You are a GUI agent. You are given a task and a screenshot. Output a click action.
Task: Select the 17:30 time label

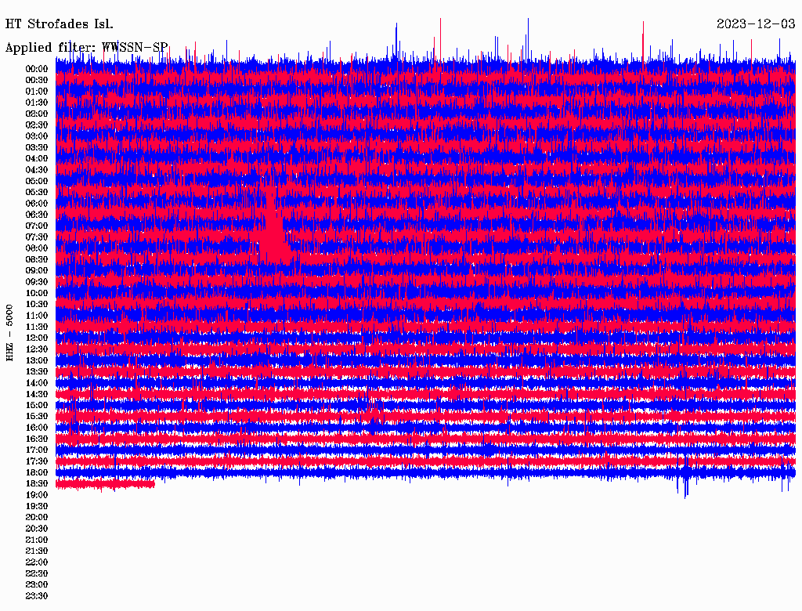pos(37,461)
